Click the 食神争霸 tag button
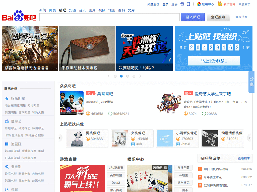257x192 pixels. (183, 168)
